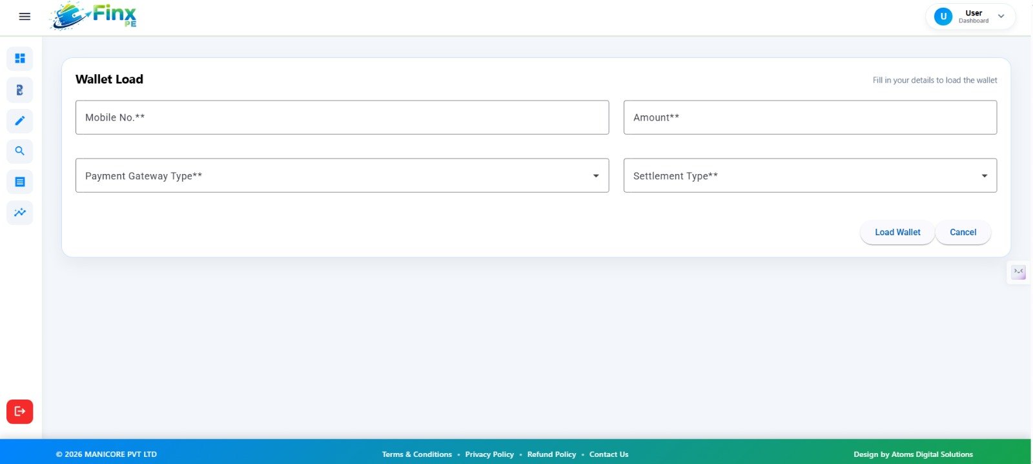Open the Contact Us link
The image size is (1033, 464).
(609, 454)
